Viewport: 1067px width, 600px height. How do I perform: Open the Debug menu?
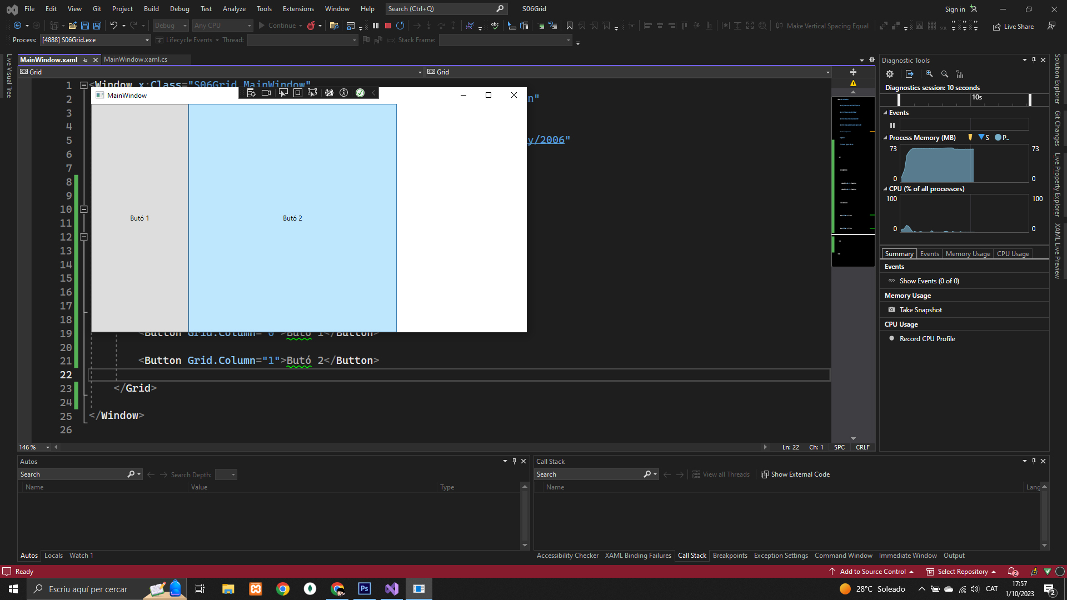click(x=180, y=8)
